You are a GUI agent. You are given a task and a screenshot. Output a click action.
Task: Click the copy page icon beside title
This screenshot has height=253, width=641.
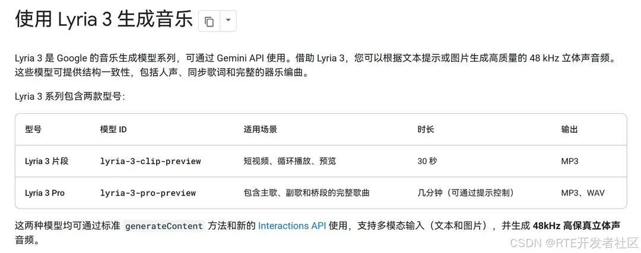click(x=210, y=21)
